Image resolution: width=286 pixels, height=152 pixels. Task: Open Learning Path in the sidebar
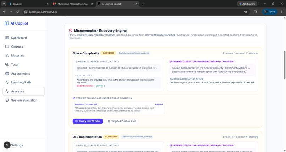tap(24, 82)
